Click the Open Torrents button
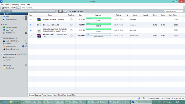Viewport: 185px width, 104px height. click(x=9, y=8)
